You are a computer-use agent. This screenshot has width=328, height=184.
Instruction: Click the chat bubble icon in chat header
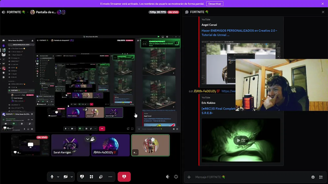(187, 12)
